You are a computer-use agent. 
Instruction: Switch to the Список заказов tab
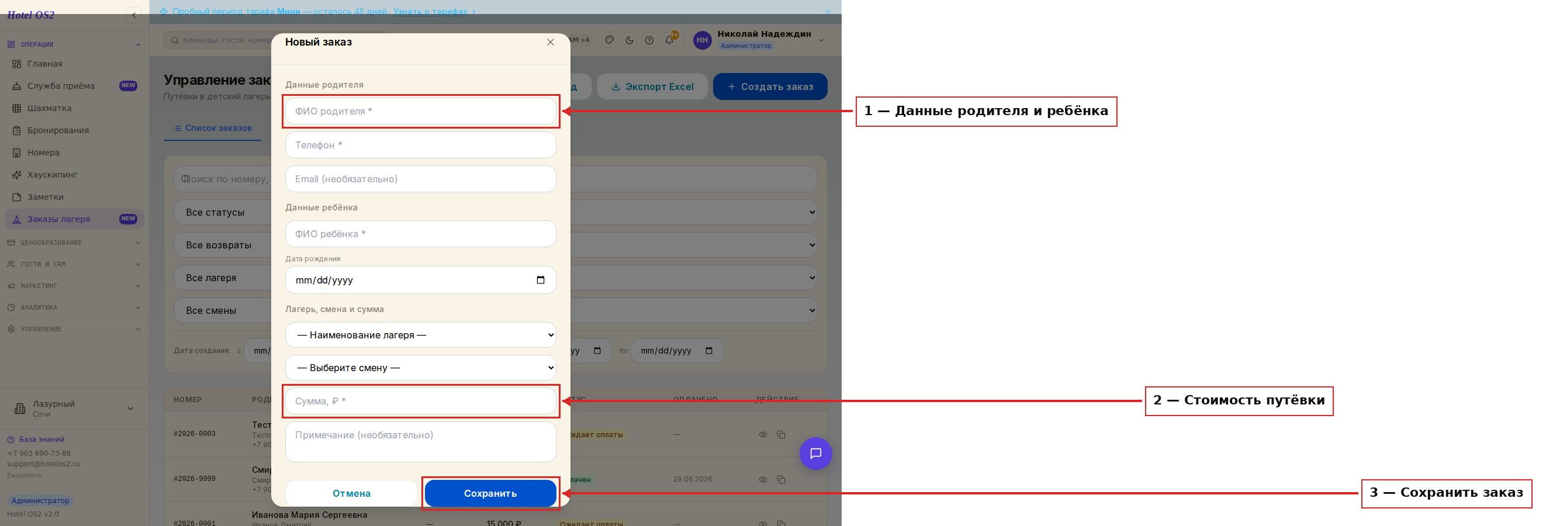point(212,129)
